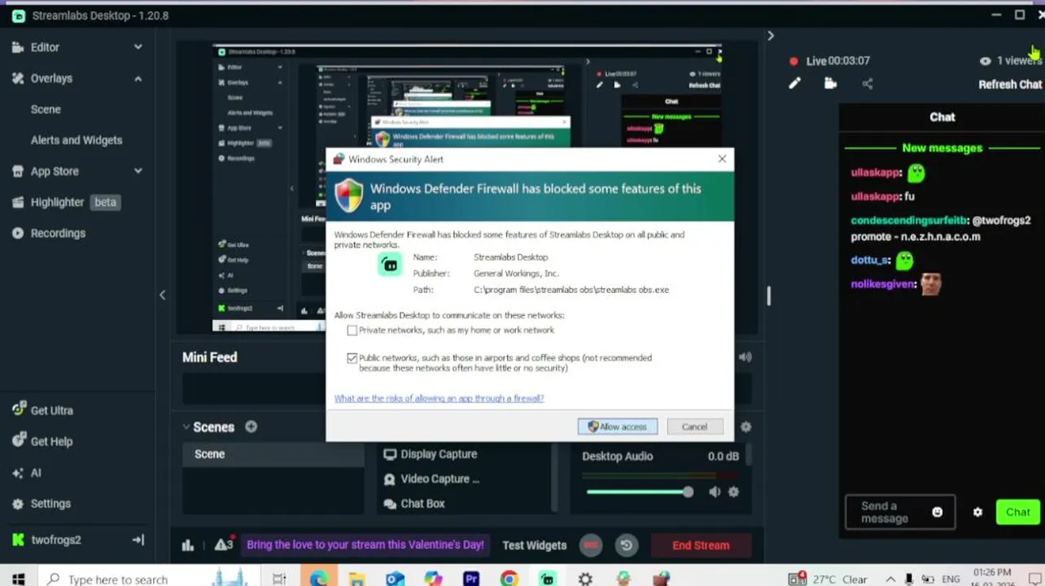Collapse the Overlays sidebar section

(x=138, y=78)
